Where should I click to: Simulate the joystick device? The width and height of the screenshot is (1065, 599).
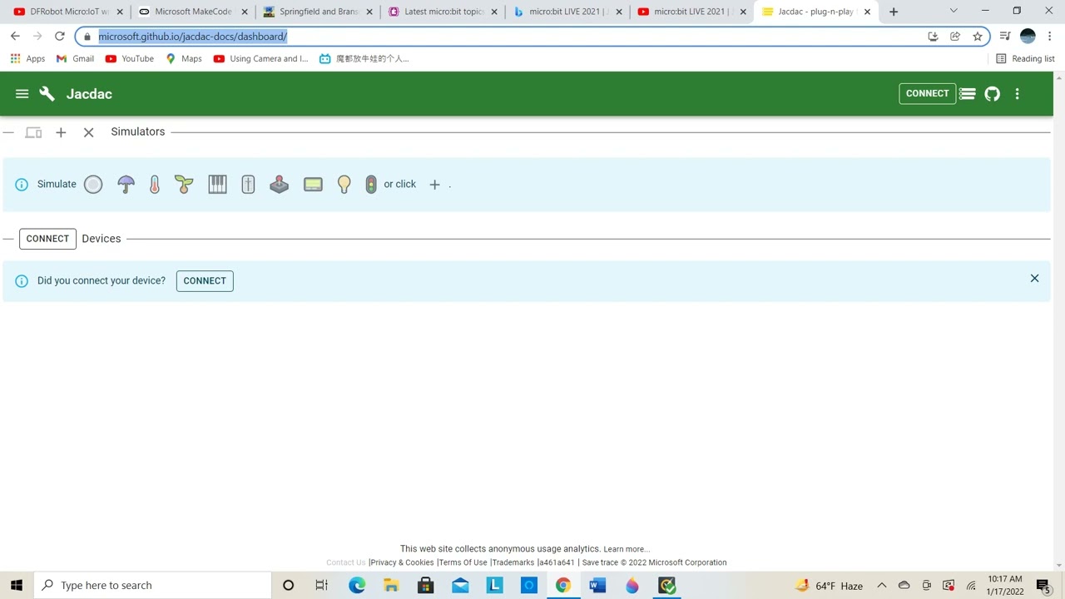(x=279, y=185)
